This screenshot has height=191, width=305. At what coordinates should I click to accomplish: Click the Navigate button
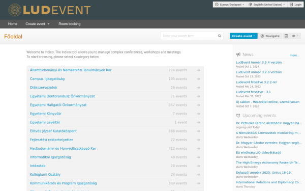pos(270,36)
